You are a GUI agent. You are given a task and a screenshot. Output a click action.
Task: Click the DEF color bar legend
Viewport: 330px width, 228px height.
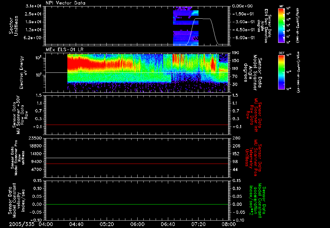click(282, 72)
